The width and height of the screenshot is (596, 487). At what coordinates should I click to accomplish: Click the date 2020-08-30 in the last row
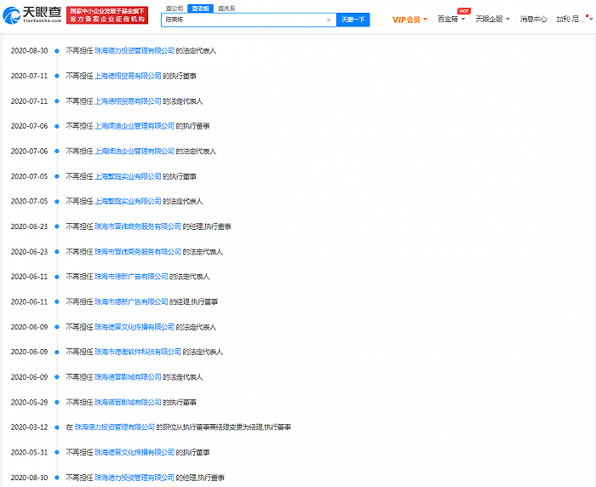pos(29,478)
